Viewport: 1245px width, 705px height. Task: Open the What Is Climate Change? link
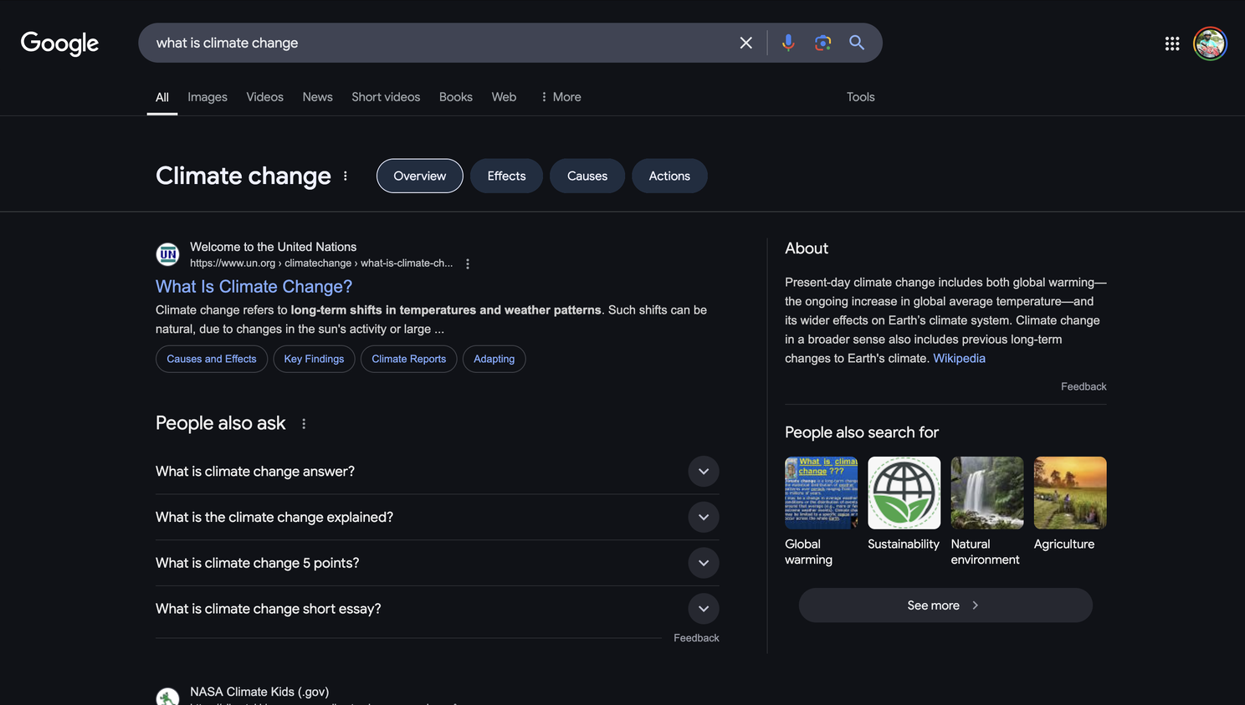point(254,287)
